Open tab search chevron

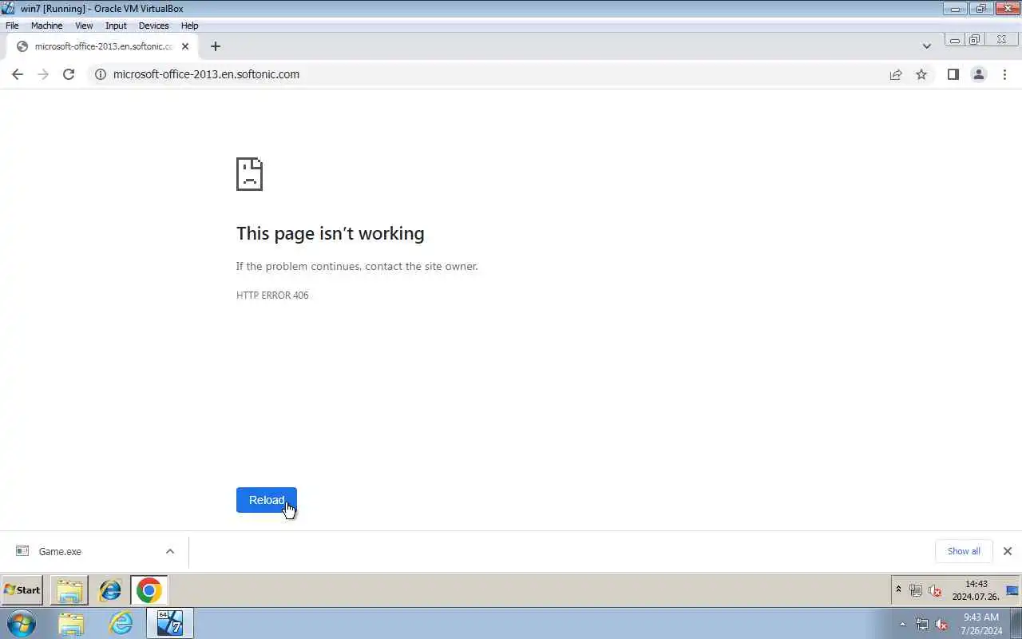[x=926, y=46]
